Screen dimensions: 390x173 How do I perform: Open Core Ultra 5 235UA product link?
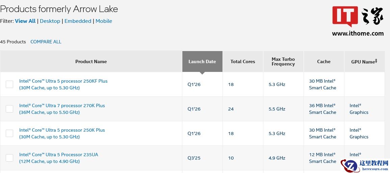pyautogui.click(x=59, y=155)
